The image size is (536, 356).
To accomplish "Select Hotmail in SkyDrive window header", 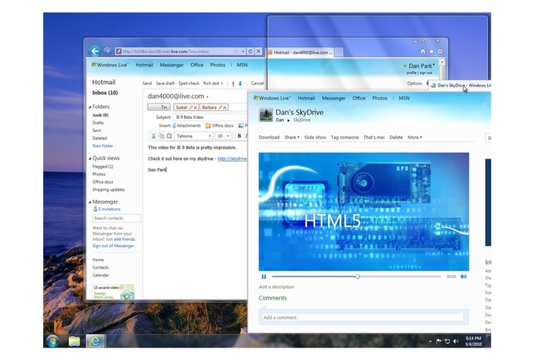I will click(306, 98).
